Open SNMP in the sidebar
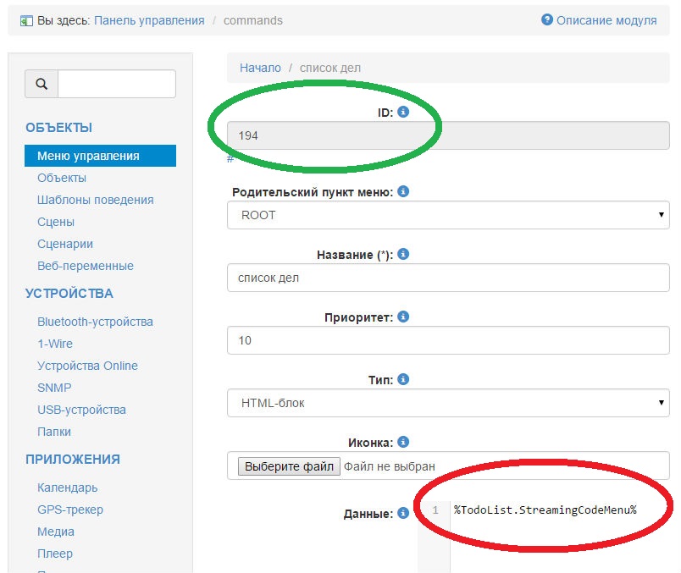 click(54, 388)
